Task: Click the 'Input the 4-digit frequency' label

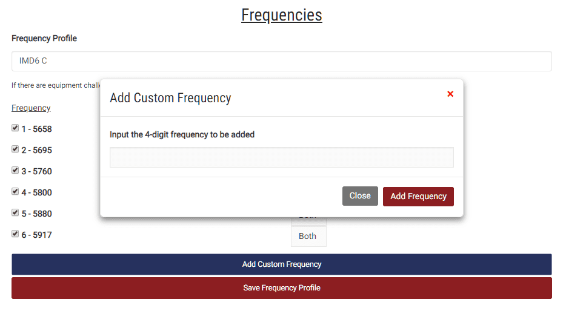Action: click(x=182, y=134)
